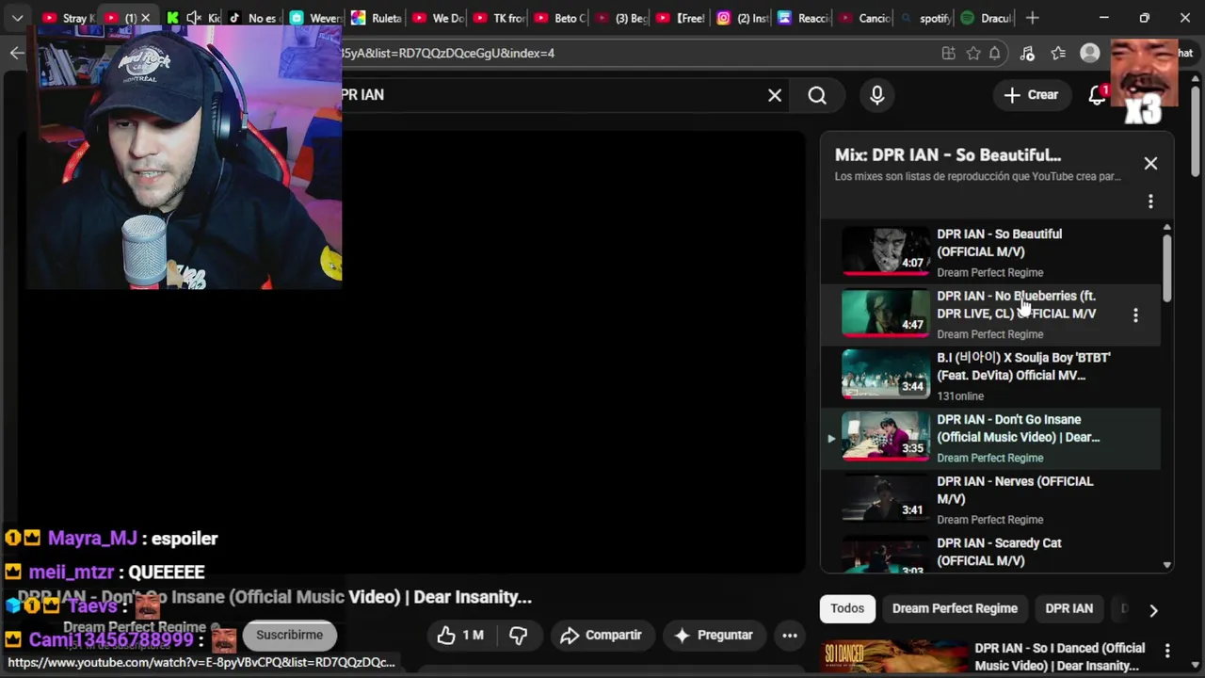Screen dimensions: 1205x678
Task: Open DPR IAN - So I Danced title link
Action: coord(1059,656)
